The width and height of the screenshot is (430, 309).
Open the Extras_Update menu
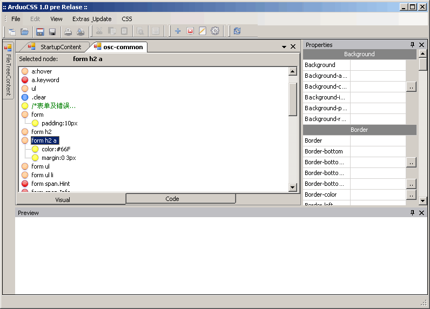tap(92, 19)
